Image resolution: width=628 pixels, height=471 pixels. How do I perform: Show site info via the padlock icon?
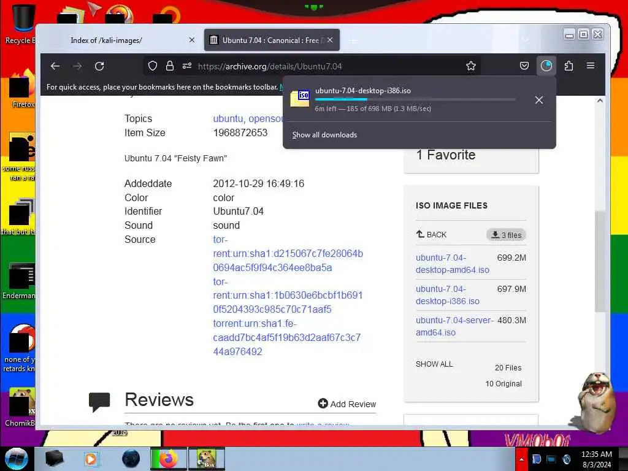170,66
